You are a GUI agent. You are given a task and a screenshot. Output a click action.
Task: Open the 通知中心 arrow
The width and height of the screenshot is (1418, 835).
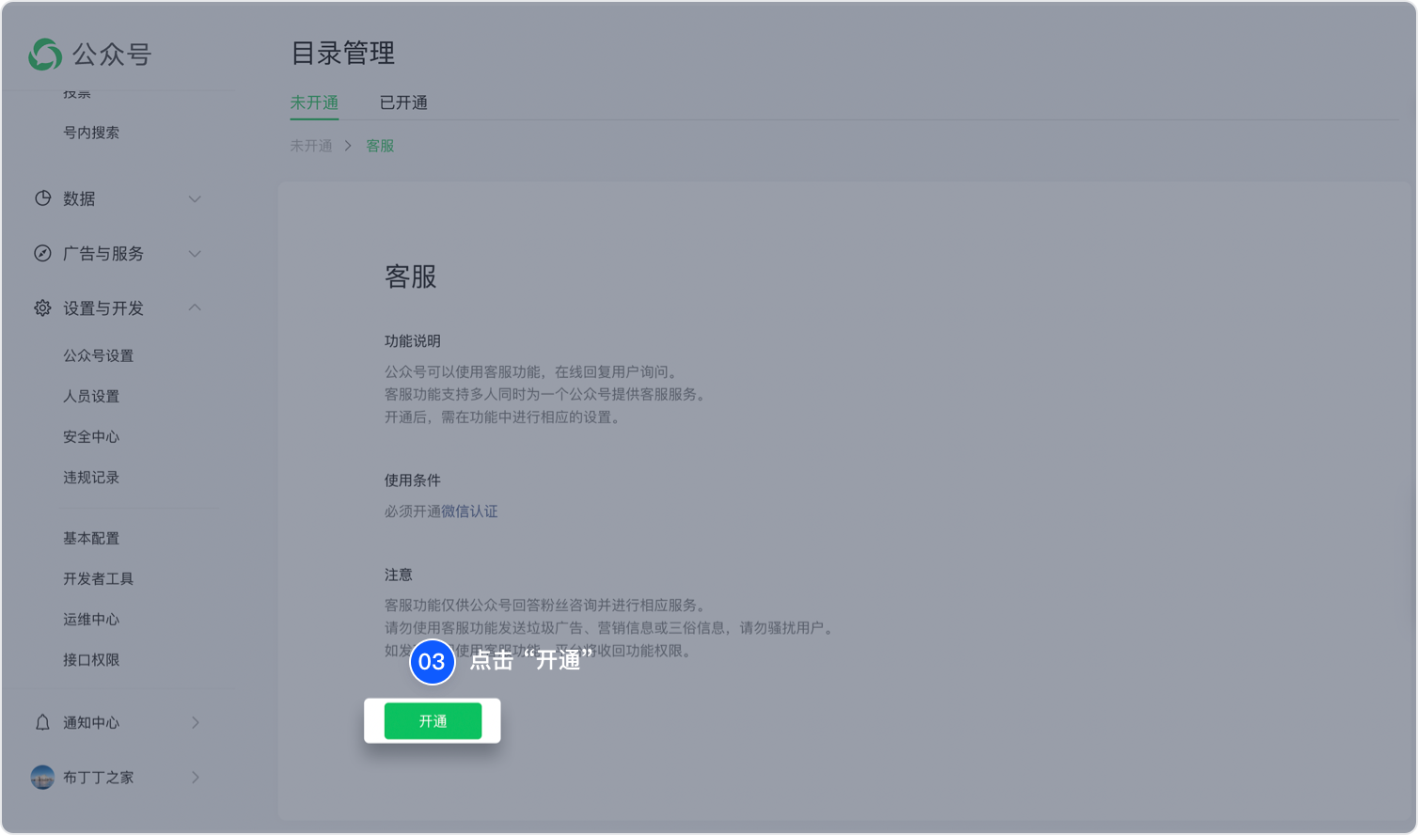point(196,722)
